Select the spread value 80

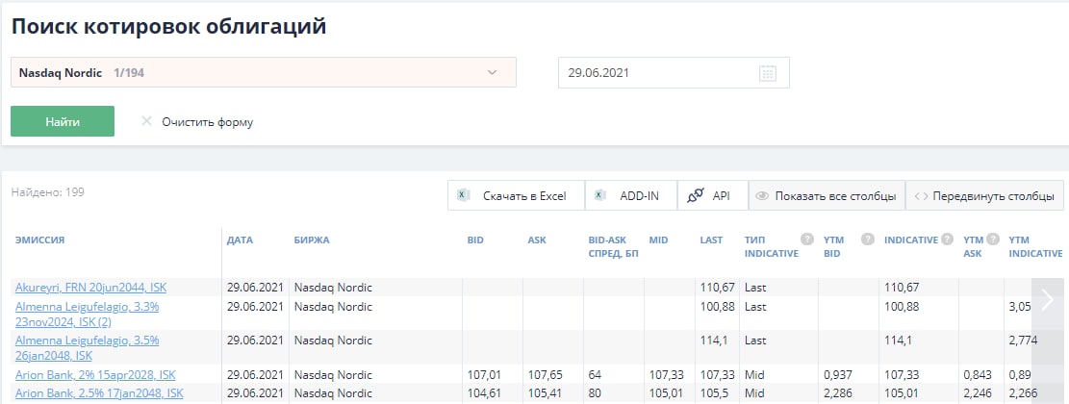point(596,393)
